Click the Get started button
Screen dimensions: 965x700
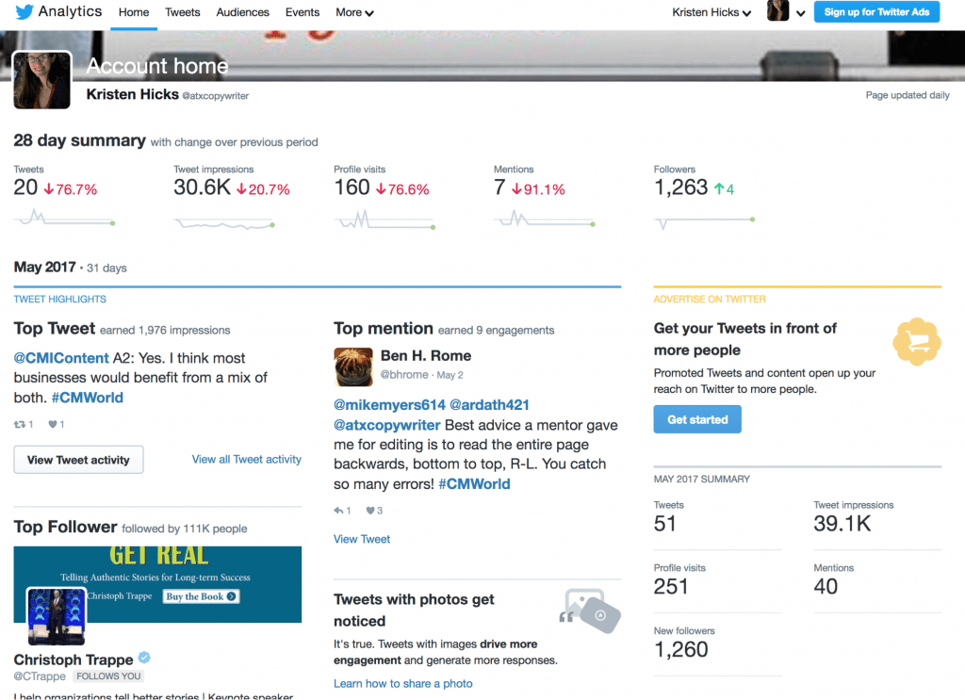[x=697, y=419]
